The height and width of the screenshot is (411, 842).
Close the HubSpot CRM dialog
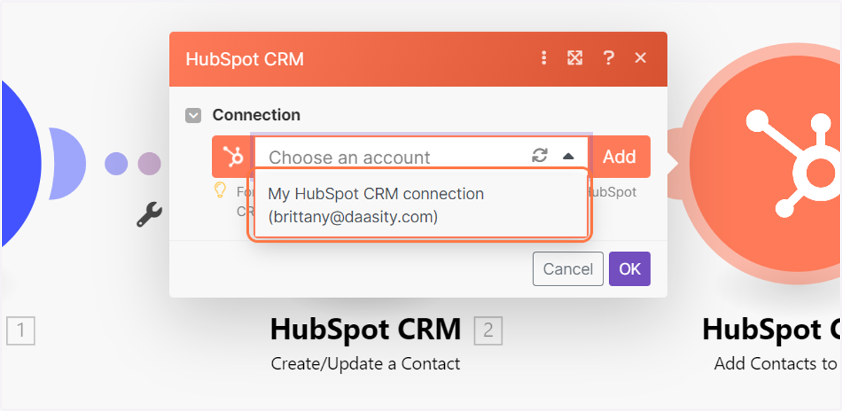[x=641, y=58]
